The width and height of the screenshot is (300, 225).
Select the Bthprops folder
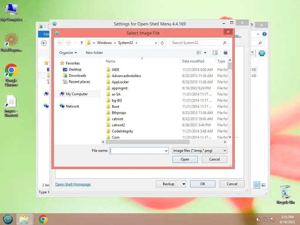[119, 113]
